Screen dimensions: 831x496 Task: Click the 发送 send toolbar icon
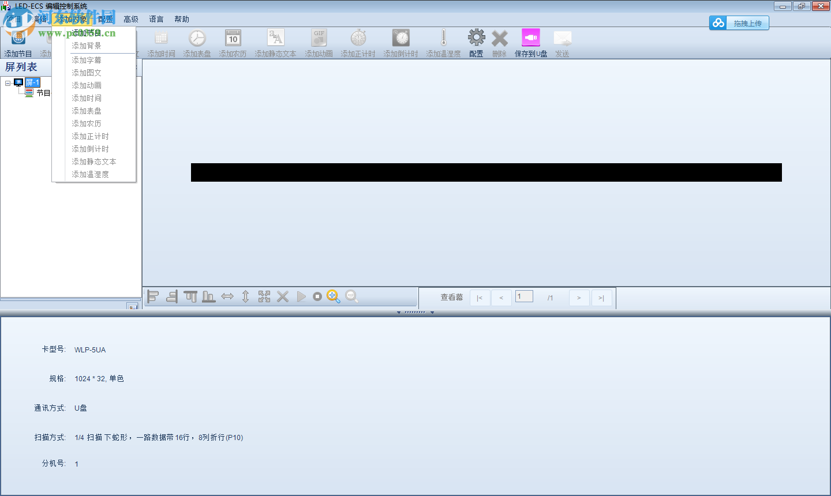[563, 39]
